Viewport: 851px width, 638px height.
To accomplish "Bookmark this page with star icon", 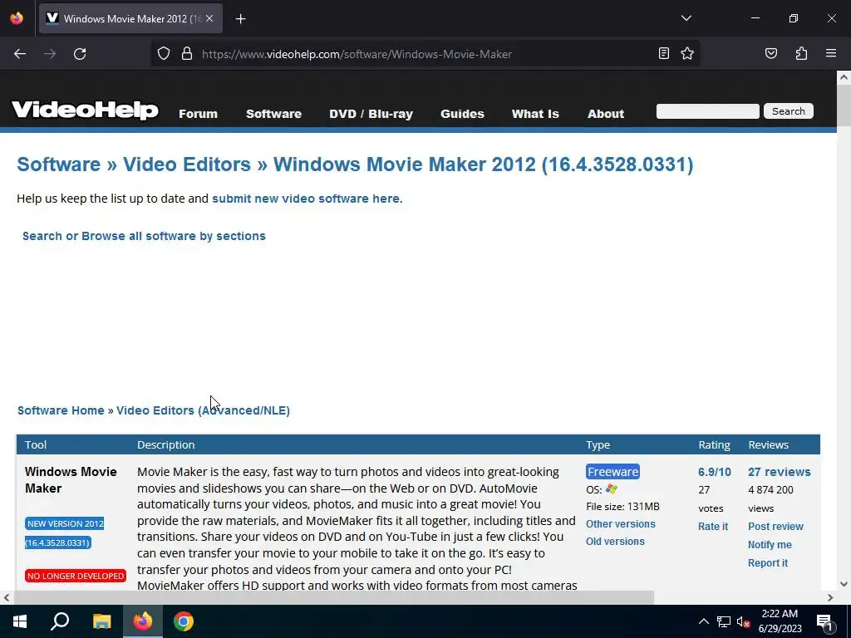I will coord(687,53).
